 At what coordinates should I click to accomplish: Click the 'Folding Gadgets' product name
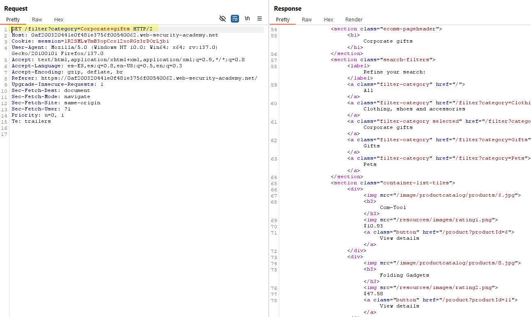coord(405,276)
